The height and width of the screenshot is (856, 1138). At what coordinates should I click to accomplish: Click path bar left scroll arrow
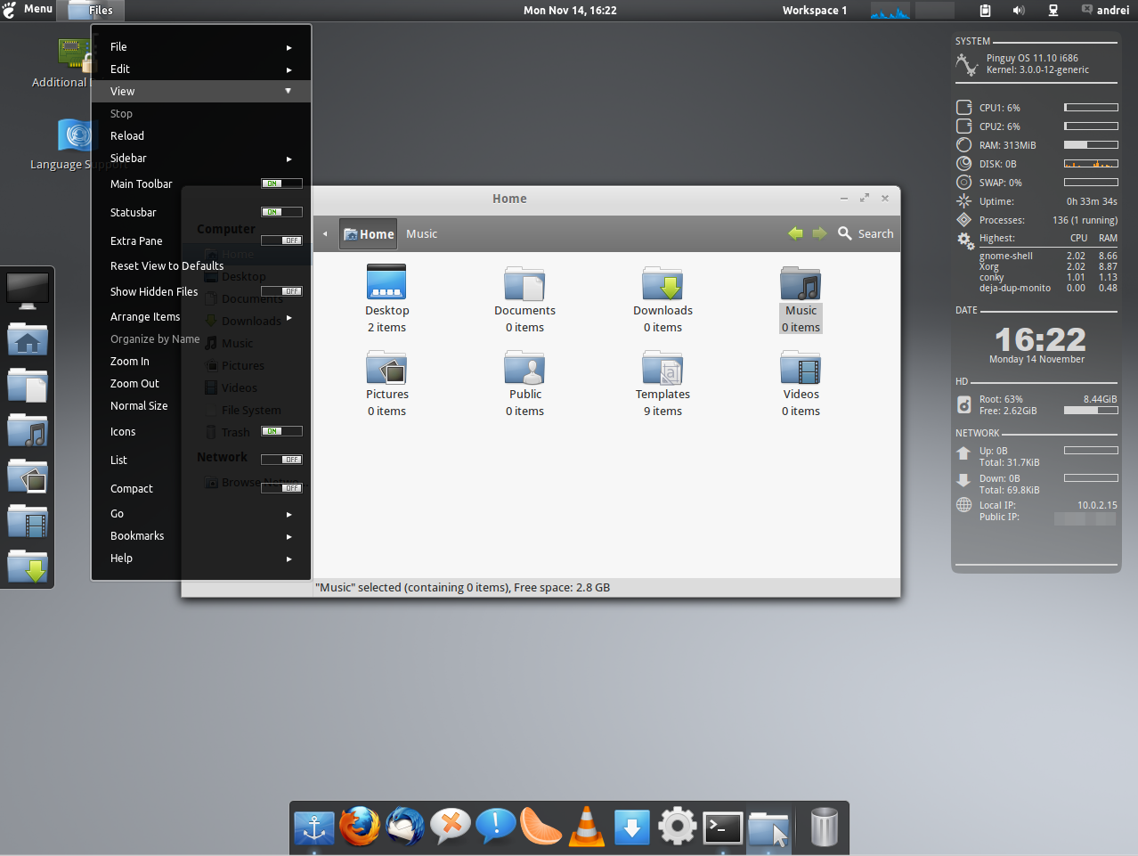(x=325, y=234)
